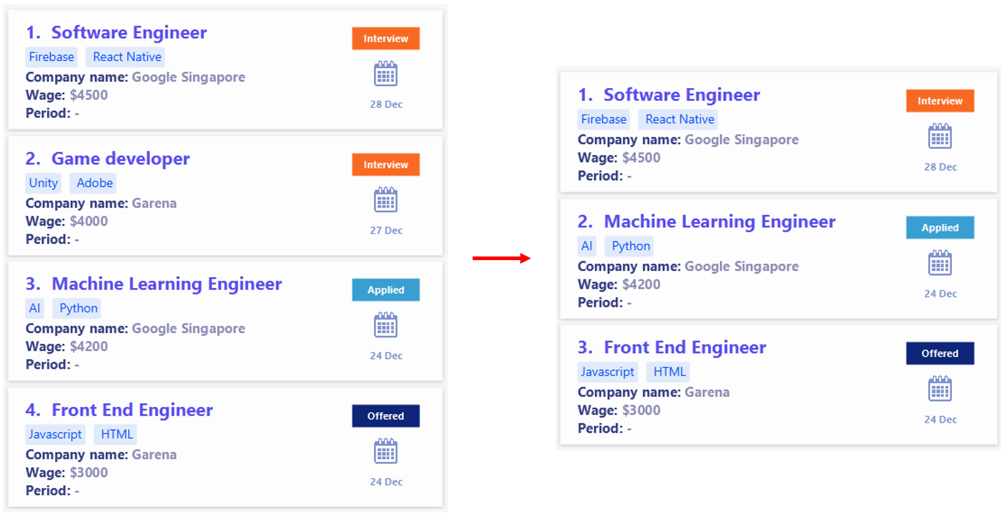1005x516 pixels.
Task: Click Offered status badge in right list
Action: pyautogui.click(x=939, y=354)
